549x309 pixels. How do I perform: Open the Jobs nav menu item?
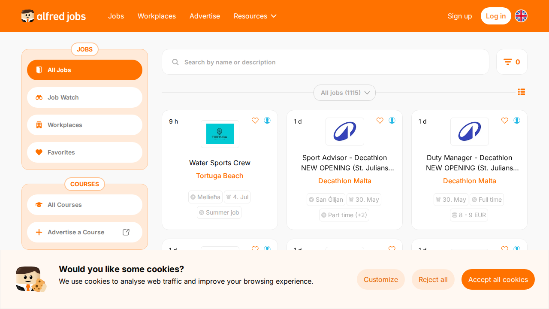[x=116, y=16]
